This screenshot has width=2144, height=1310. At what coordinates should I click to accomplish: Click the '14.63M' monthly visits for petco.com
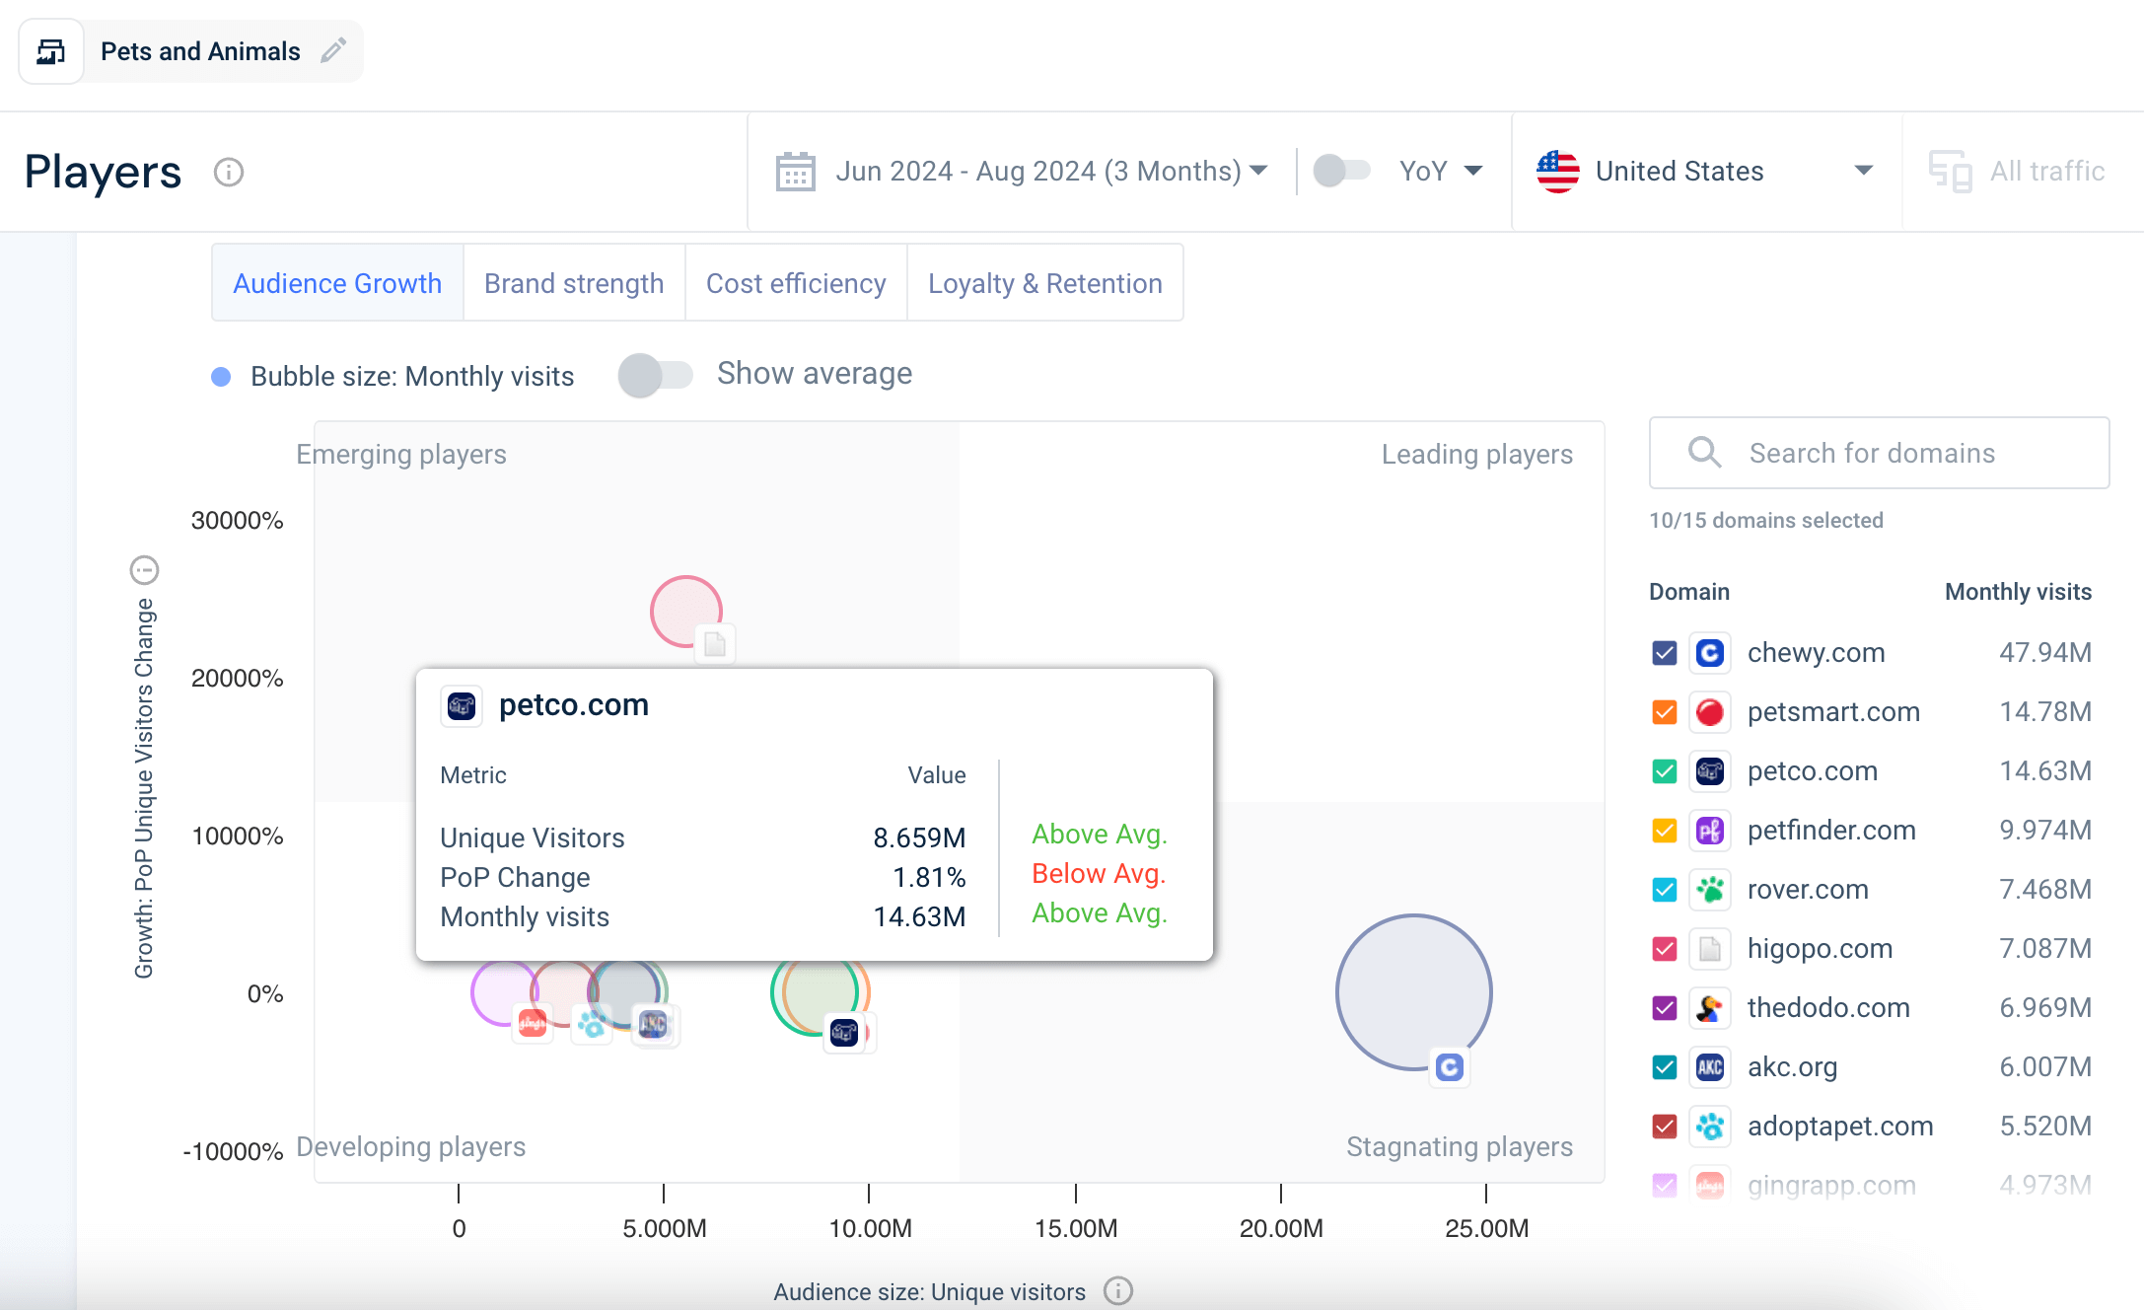[2045, 771]
